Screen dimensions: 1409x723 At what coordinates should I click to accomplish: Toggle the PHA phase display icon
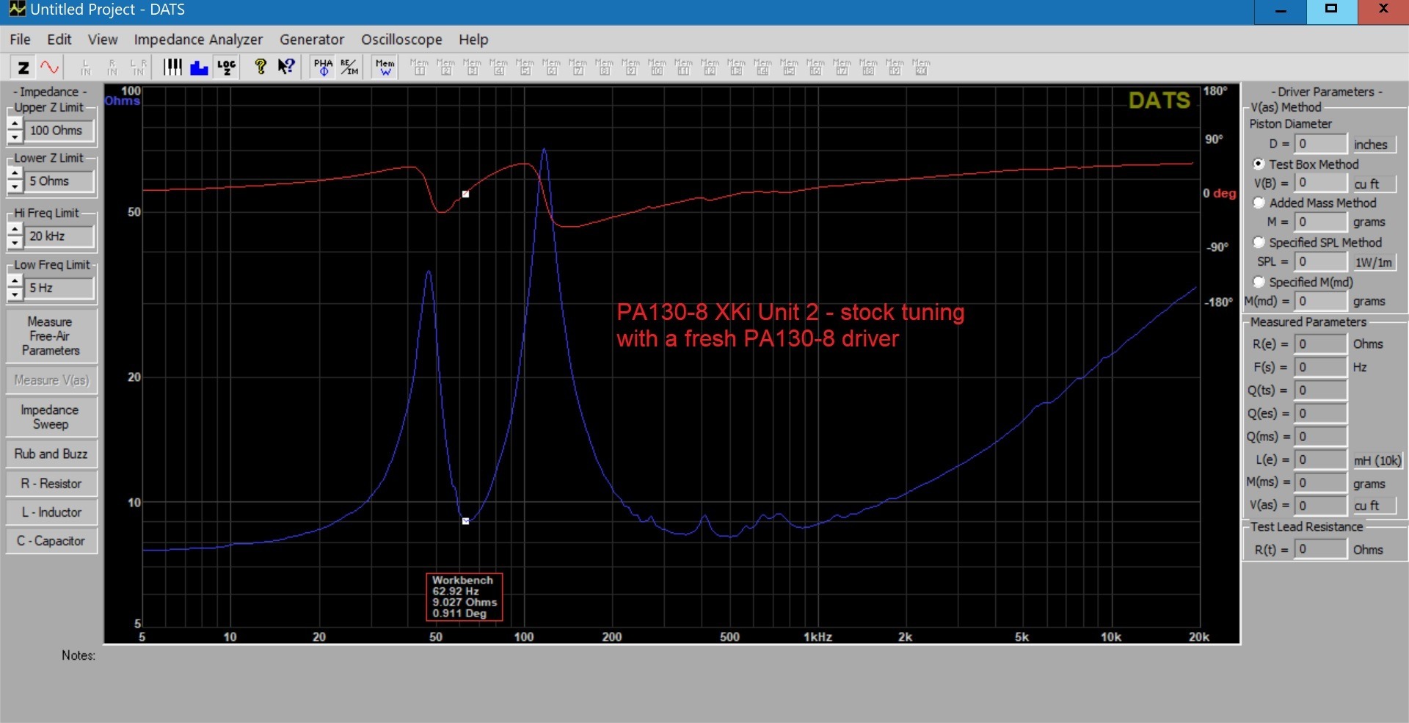coord(323,68)
